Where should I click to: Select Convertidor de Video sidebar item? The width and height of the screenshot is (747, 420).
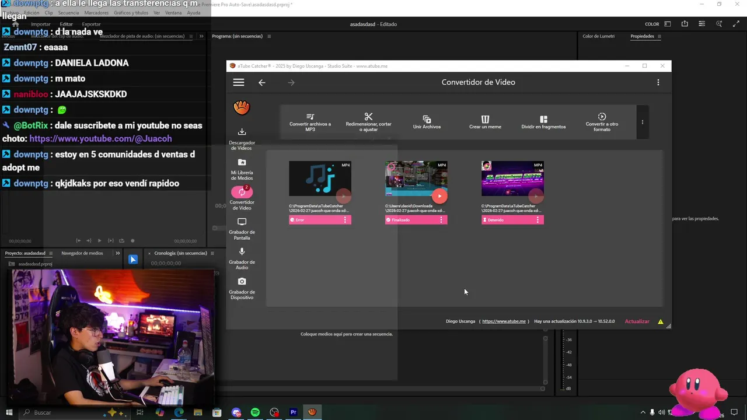tap(242, 198)
